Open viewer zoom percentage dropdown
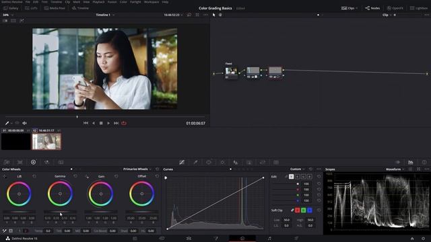Image resolution: width=431 pixels, height=242 pixels. pyautogui.click(x=7, y=15)
